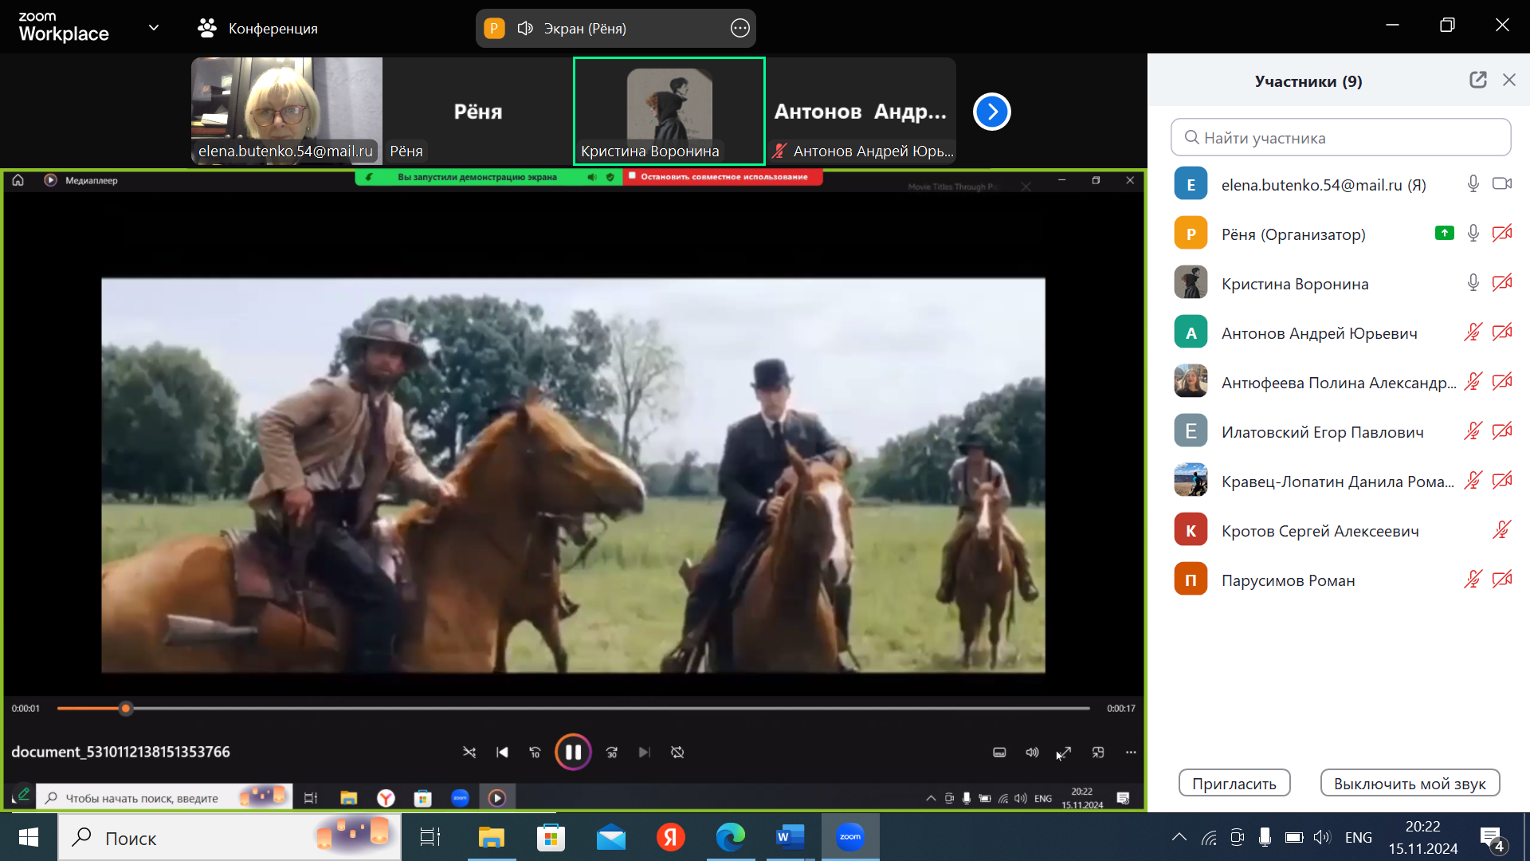This screenshot has width=1530, height=861.
Task: Open Windows Start menu
Action: (29, 837)
